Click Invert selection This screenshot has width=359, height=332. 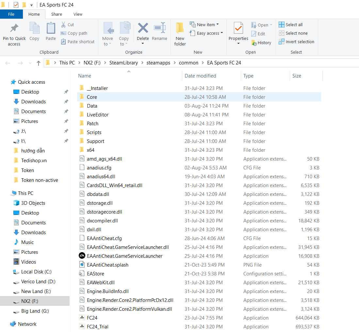[297, 42]
